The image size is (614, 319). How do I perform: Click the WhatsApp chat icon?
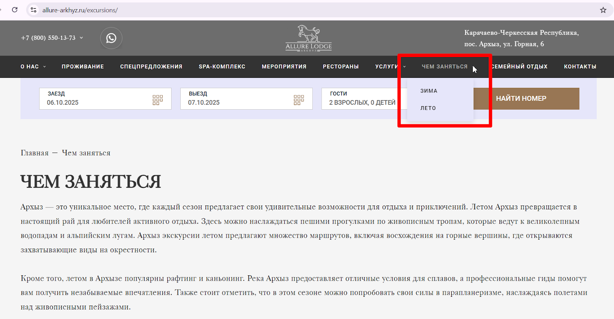click(111, 38)
